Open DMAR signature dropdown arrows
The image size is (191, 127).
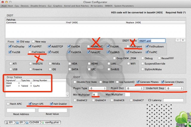(x=19, y=83)
